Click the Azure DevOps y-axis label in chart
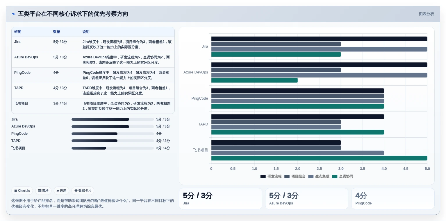Image resolution: width=446 pixels, height=221 pixels. tap(196, 72)
